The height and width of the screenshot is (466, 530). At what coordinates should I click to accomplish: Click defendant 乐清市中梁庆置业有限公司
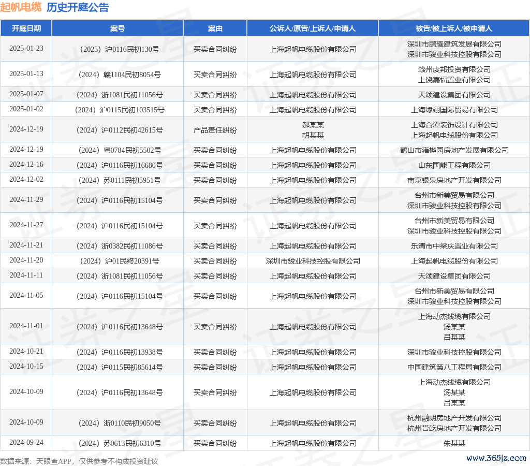tap(454, 246)
